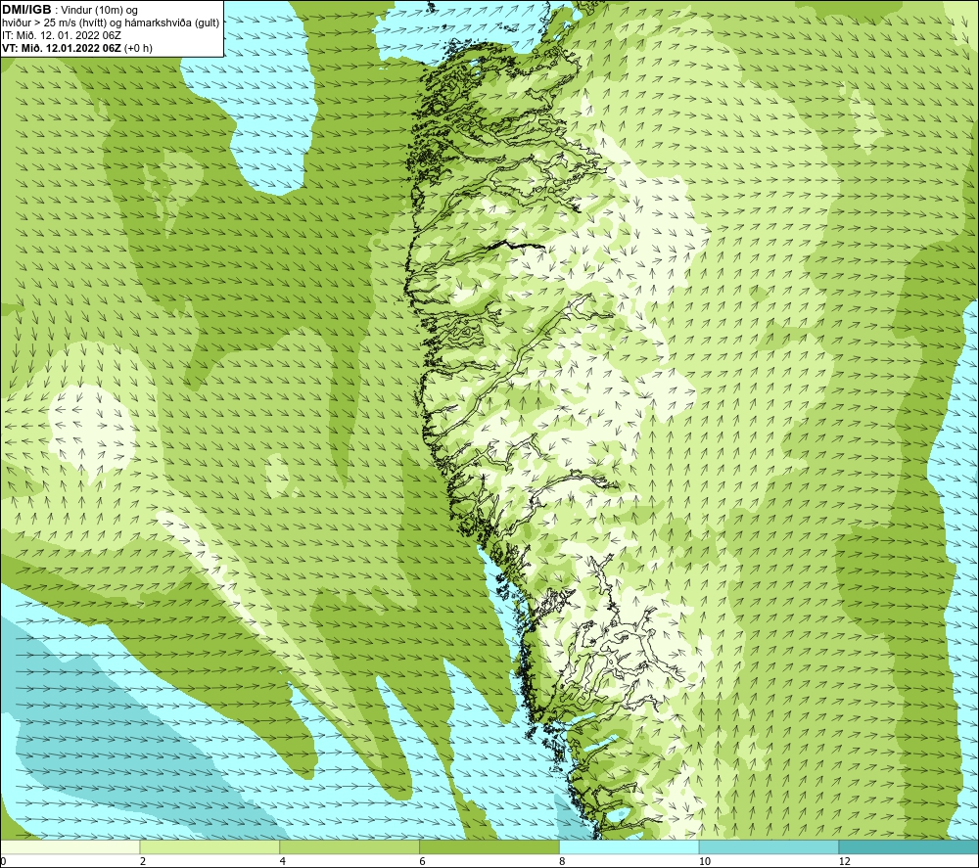The image size is (979, 868).
Task: Click the 0–2 color scale segment
Action: tap(70, 846)
